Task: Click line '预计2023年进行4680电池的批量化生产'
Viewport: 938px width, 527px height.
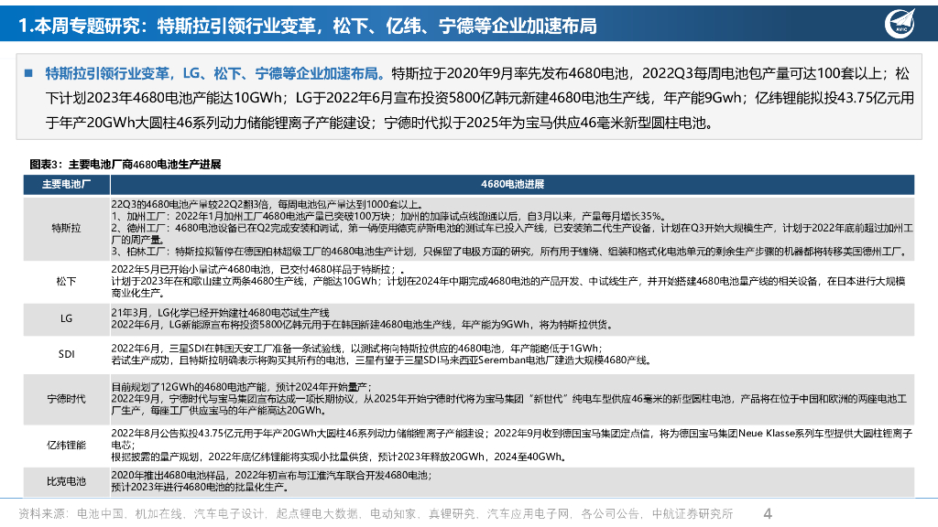Action: pyautogui.click(x=200, y=488)
